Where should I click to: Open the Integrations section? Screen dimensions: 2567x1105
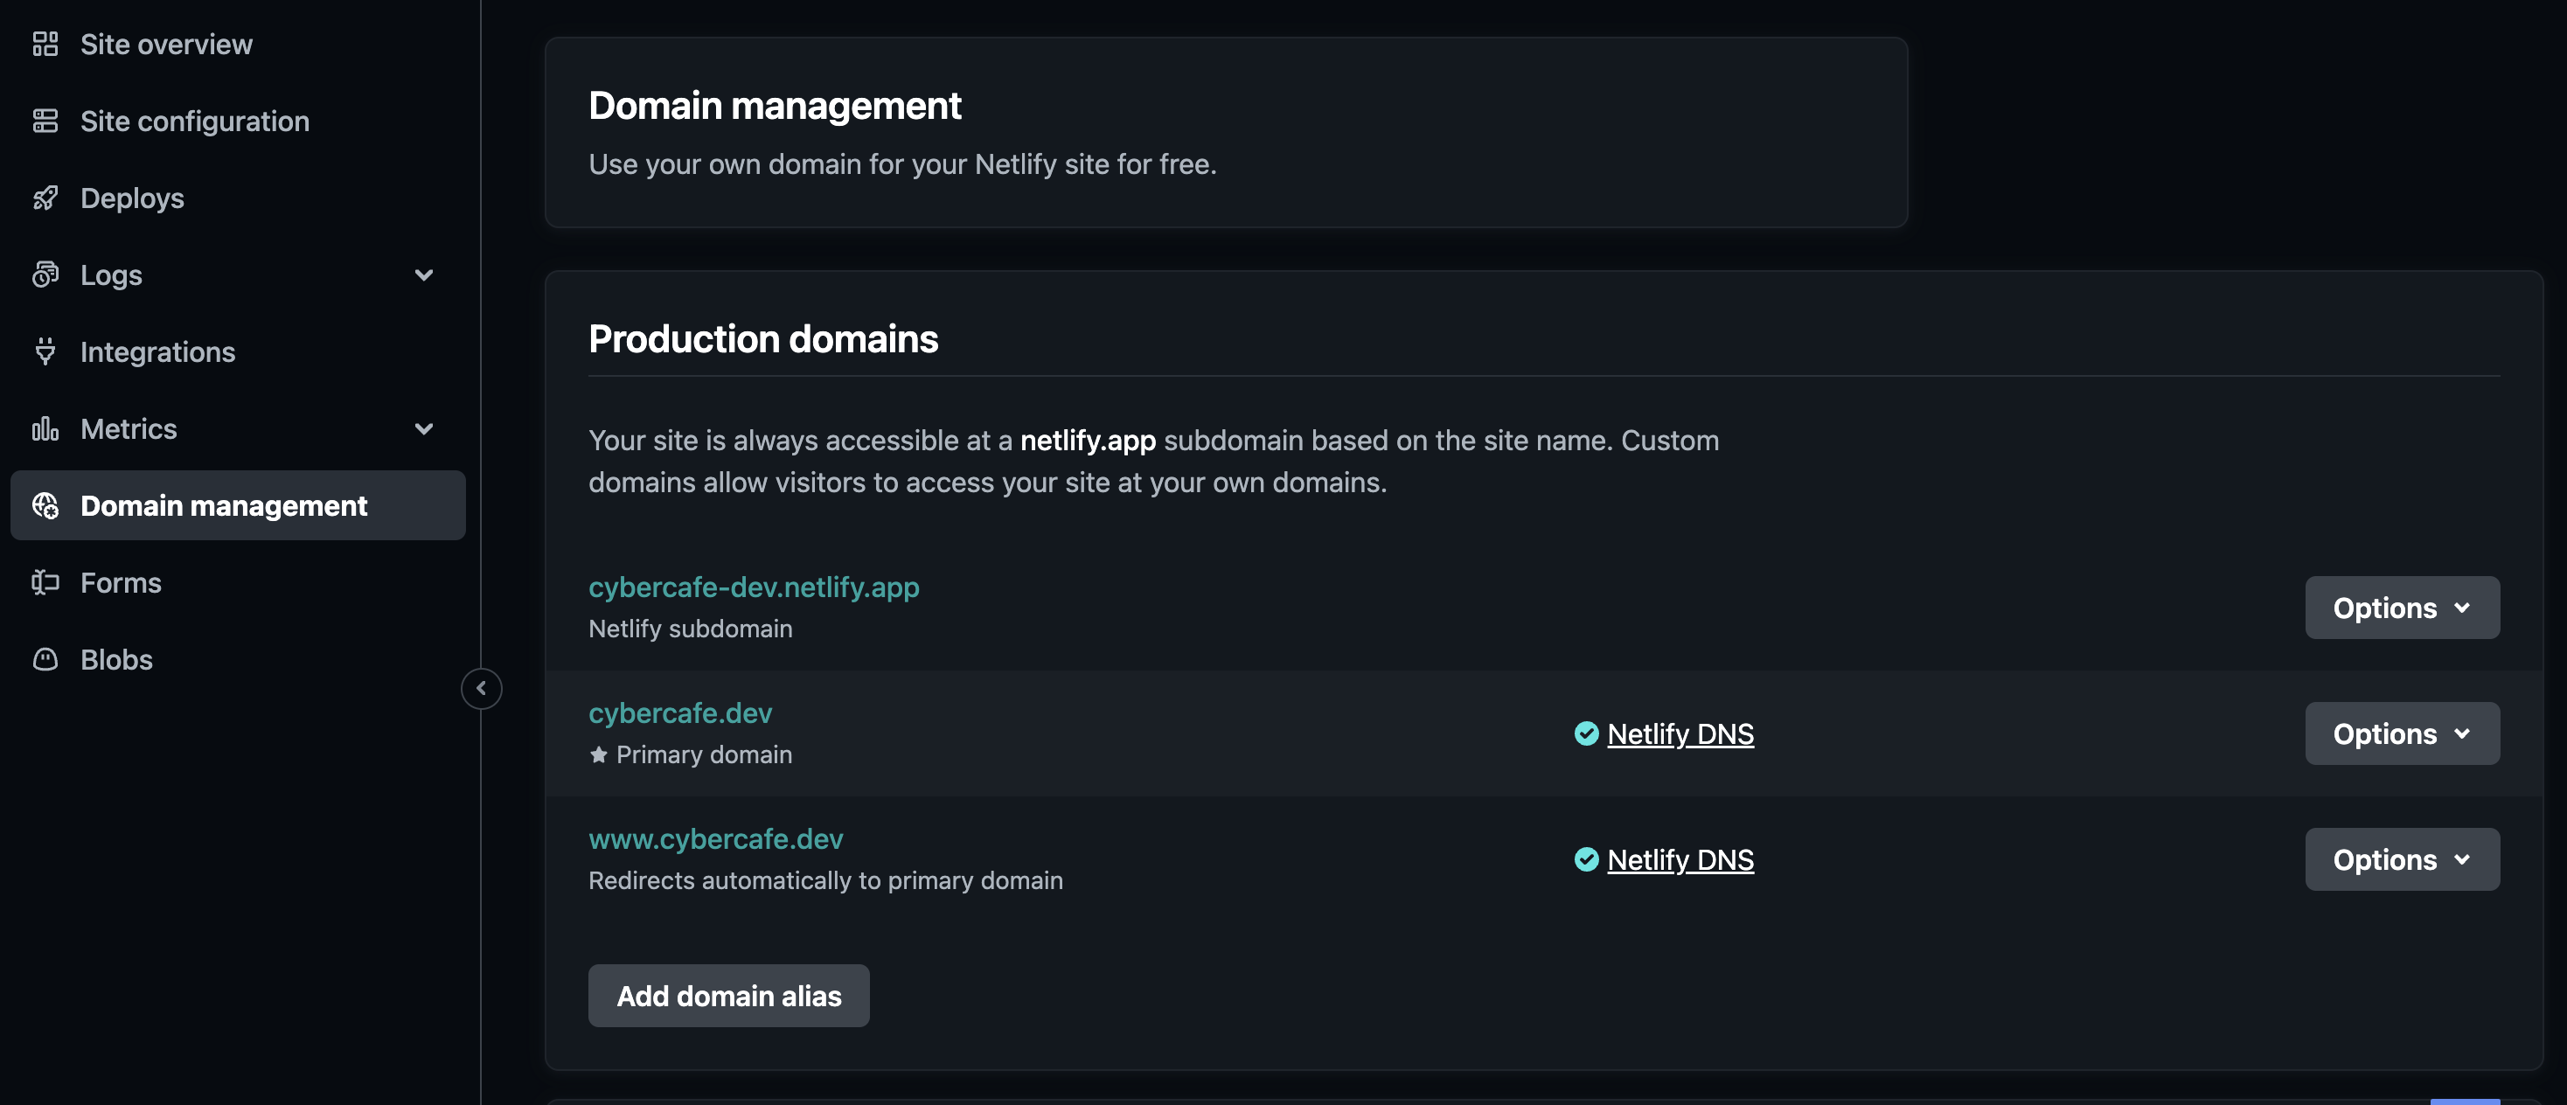[x=237, y=351]
